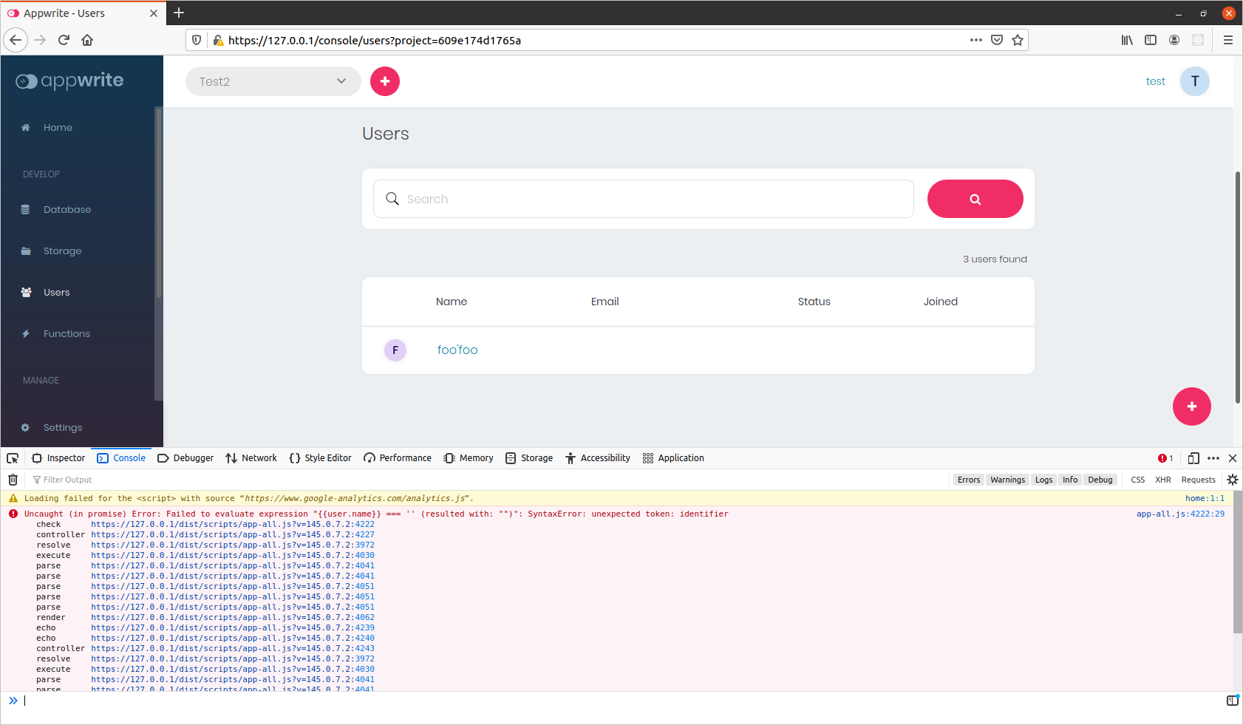The width and height of the screenshot is (1243, 725).
Task: Click the floating add user plus button
Action: [1192, 406]
